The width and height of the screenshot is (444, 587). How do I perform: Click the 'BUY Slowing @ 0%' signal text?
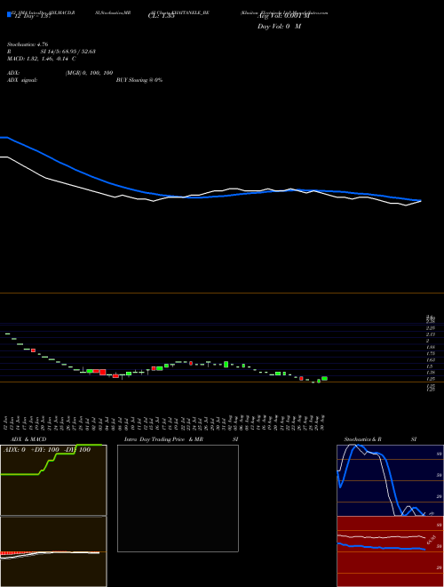(x=139, y=80)
